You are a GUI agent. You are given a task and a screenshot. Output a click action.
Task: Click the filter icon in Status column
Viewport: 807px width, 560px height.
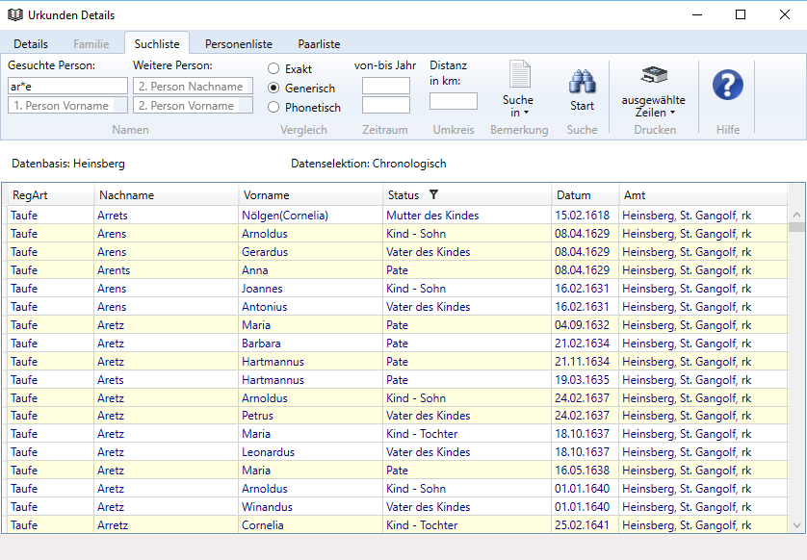433,195
